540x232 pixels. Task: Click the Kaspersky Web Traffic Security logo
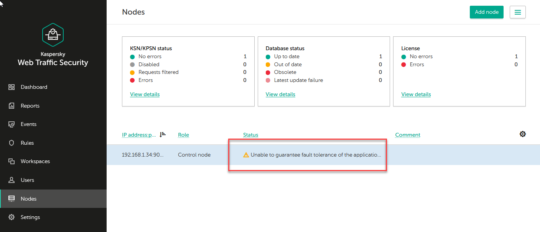(53, 35)
